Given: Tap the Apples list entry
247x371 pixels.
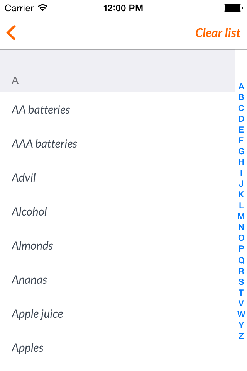Looking at the screenshot, I should click(116, 348).
